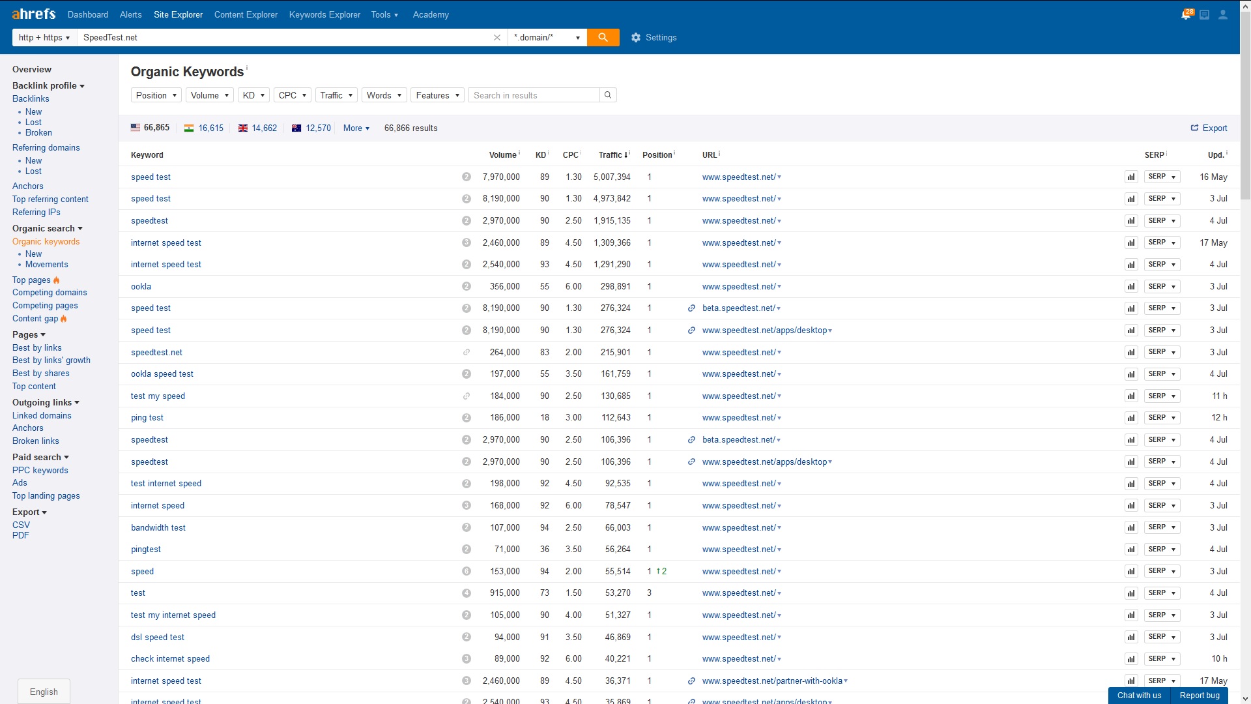Screen dimensions: 1251x704
Task: Click SERP features badge for 'test' keyword
Action: [467, 593]
